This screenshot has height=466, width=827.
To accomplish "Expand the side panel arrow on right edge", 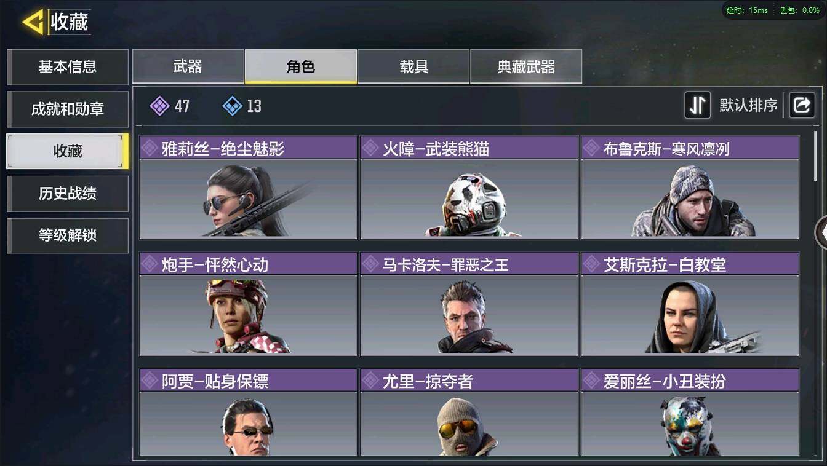I will [x=821, y=232].
